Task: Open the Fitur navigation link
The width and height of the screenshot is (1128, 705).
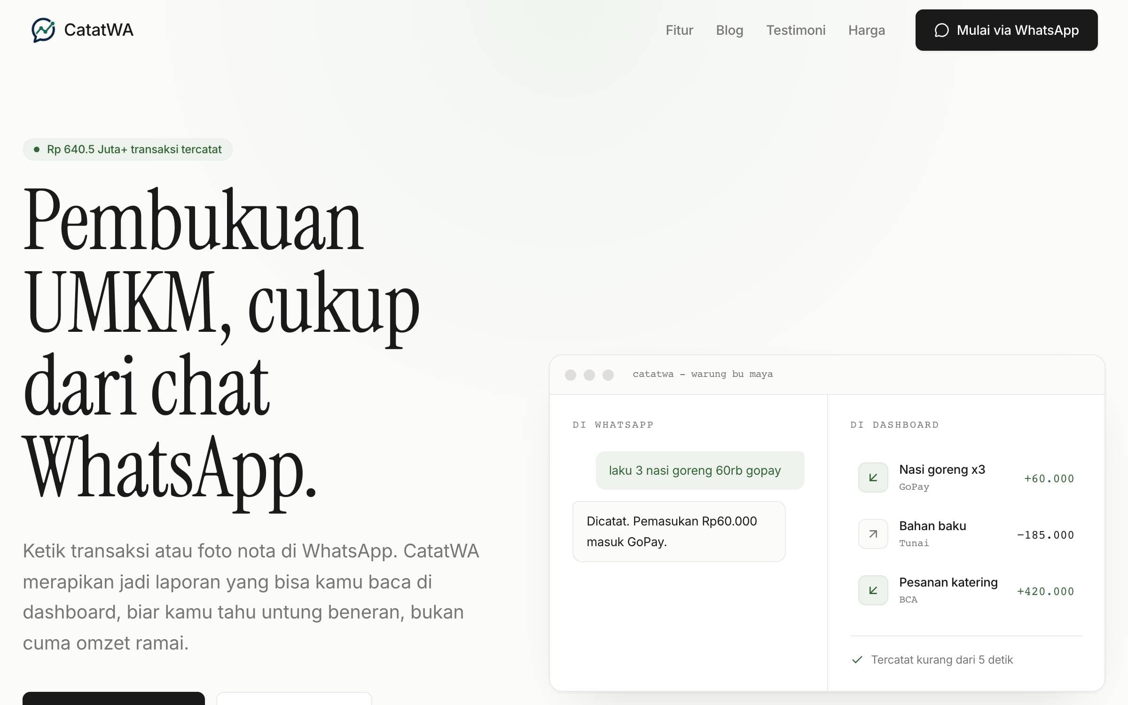Action: coord(679,30)
